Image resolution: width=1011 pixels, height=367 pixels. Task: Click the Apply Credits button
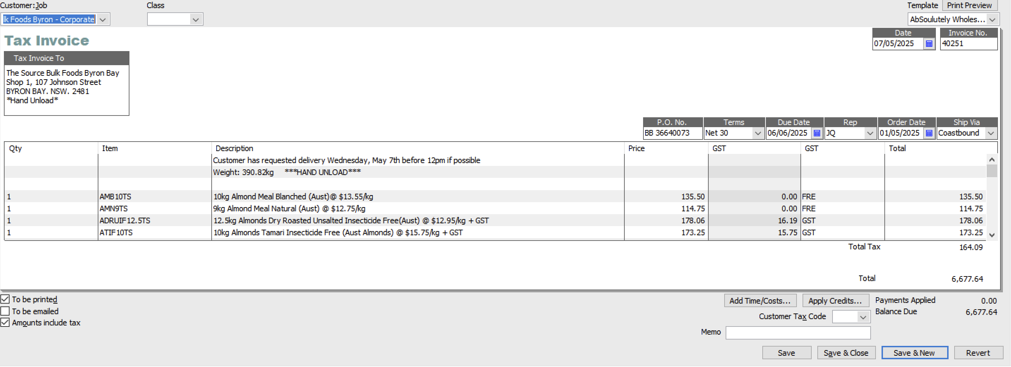tap(835, 301)
